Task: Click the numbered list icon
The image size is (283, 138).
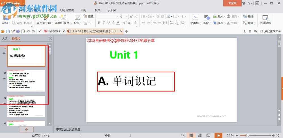Action: pos(150,17)
